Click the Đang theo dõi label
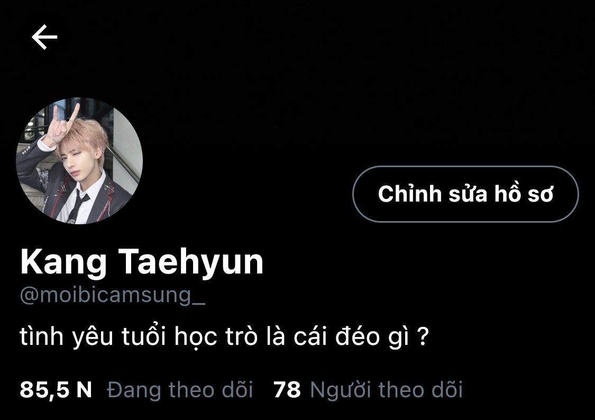Screen dimensions: 595x420 [180, 390]
